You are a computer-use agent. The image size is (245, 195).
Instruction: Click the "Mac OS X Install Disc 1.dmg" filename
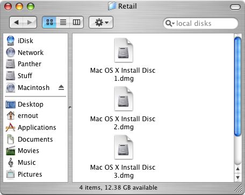pos(123,74)
